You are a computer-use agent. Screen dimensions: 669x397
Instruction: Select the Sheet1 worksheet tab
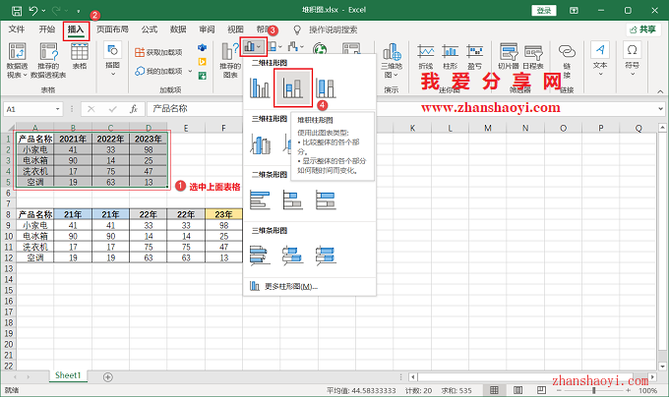point(68,375)
